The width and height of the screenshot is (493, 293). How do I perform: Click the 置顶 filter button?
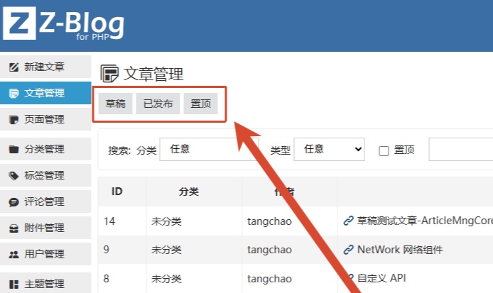click(200, 104)
